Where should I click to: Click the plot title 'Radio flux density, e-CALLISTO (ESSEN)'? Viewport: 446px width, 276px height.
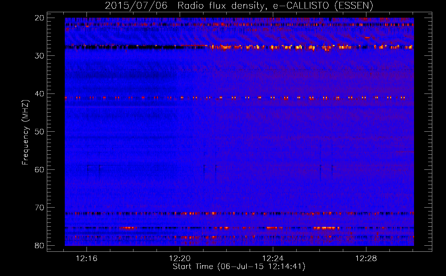point(275,6)
